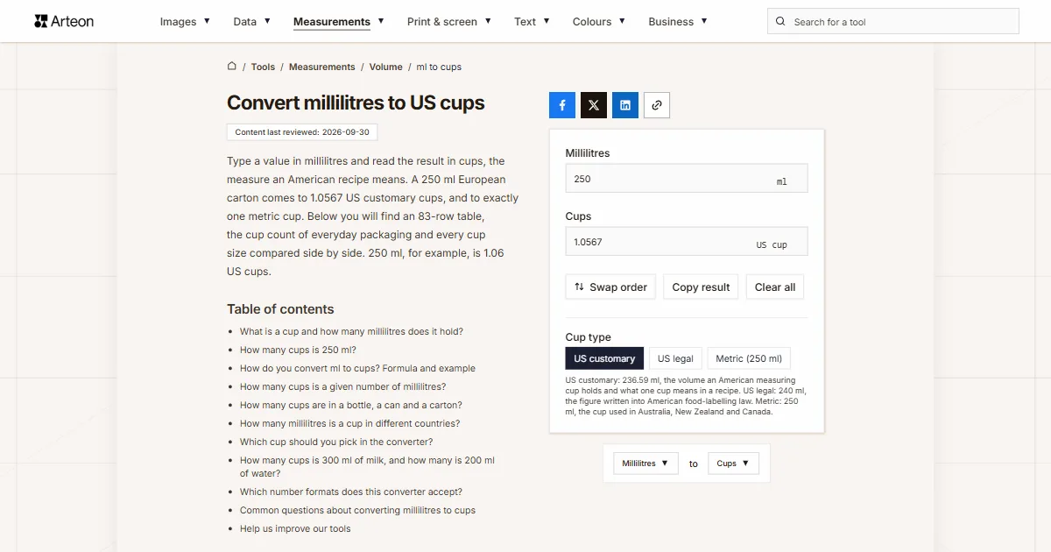1051x552 pixels.
Task: Share page on X
Action: [x=594, y=105]
